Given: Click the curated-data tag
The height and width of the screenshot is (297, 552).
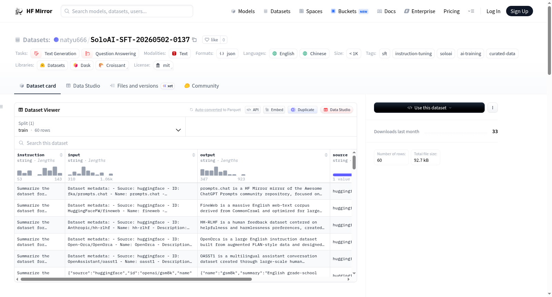Looking at the screenshot, I should coord(502,53).
